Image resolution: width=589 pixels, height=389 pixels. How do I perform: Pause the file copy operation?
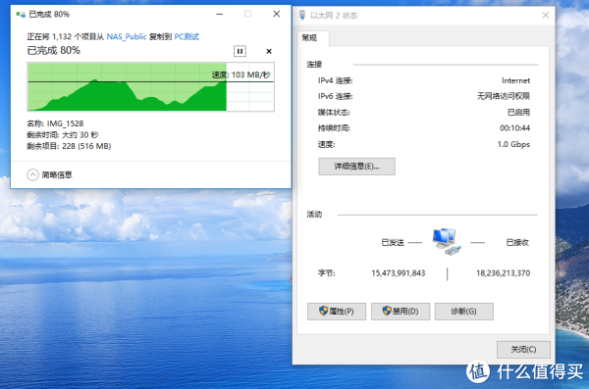pyautogui.click(x=240, y=51)
